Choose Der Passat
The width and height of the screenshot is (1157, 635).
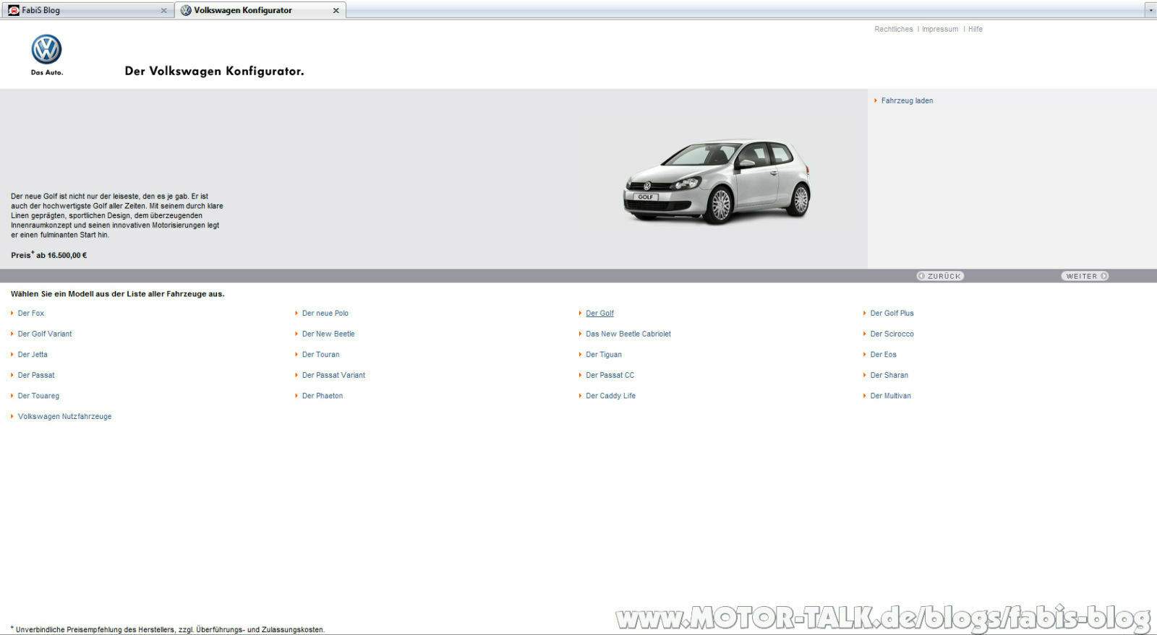coord(36,376)
